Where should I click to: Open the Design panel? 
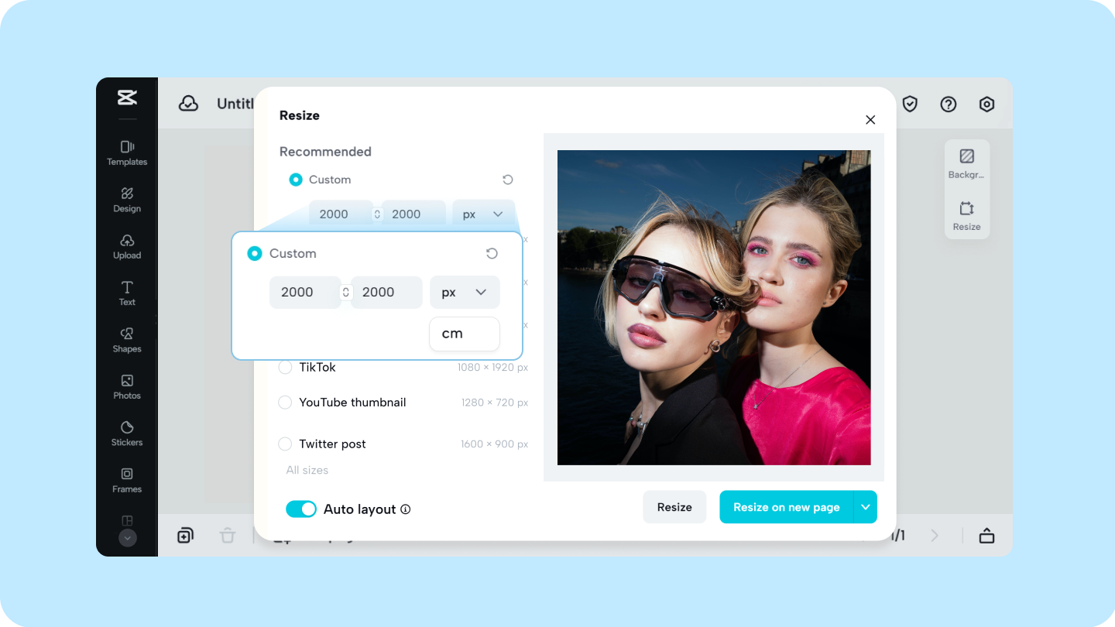point(127,200)
